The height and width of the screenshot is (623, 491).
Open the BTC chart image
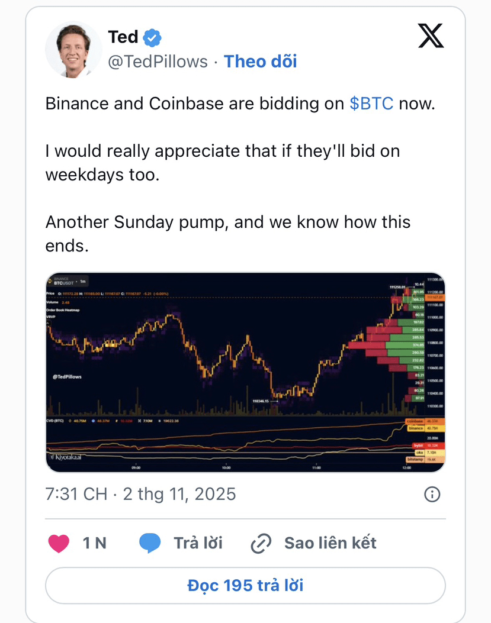click(245, 372)
